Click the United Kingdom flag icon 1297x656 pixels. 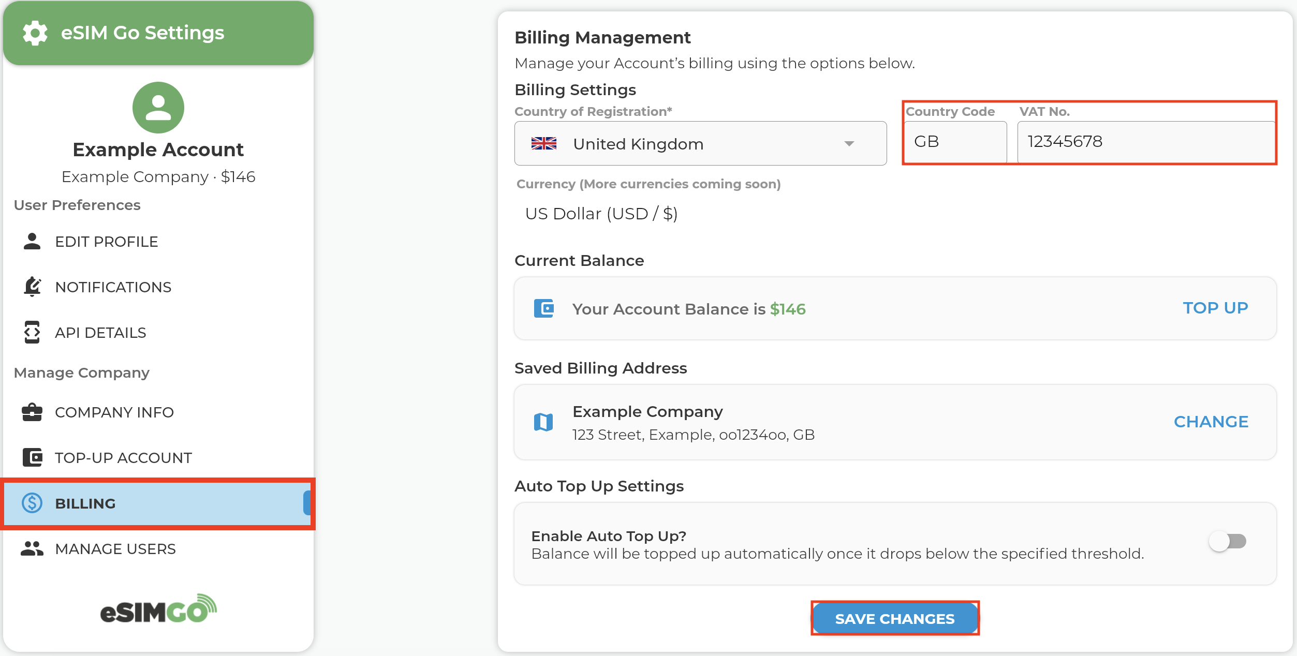click(544, 143)
